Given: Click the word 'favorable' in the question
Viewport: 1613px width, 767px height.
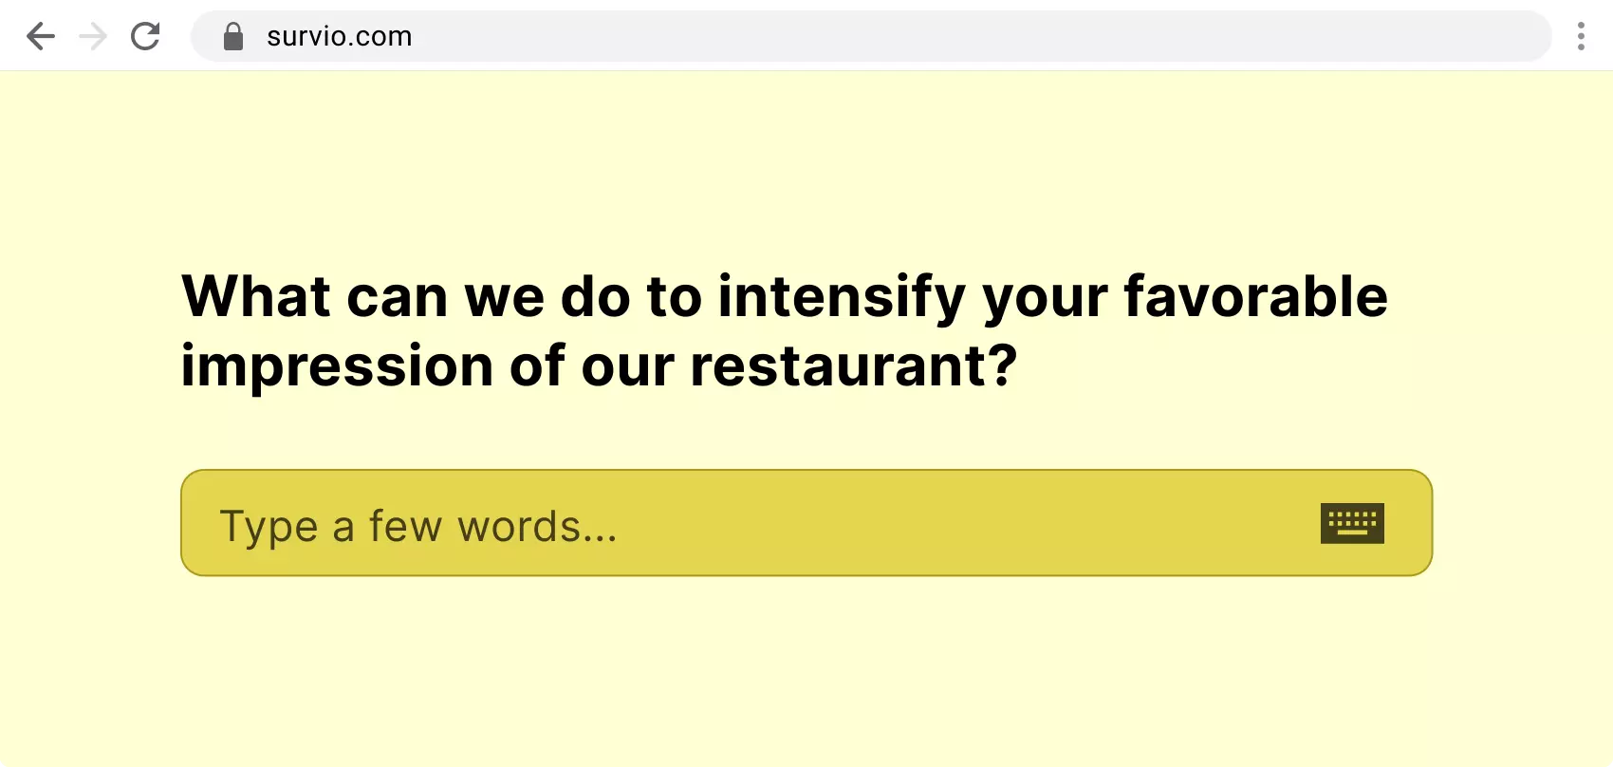Looking at the screenshot, I should pyautogui.click(x=1255, y=297).
